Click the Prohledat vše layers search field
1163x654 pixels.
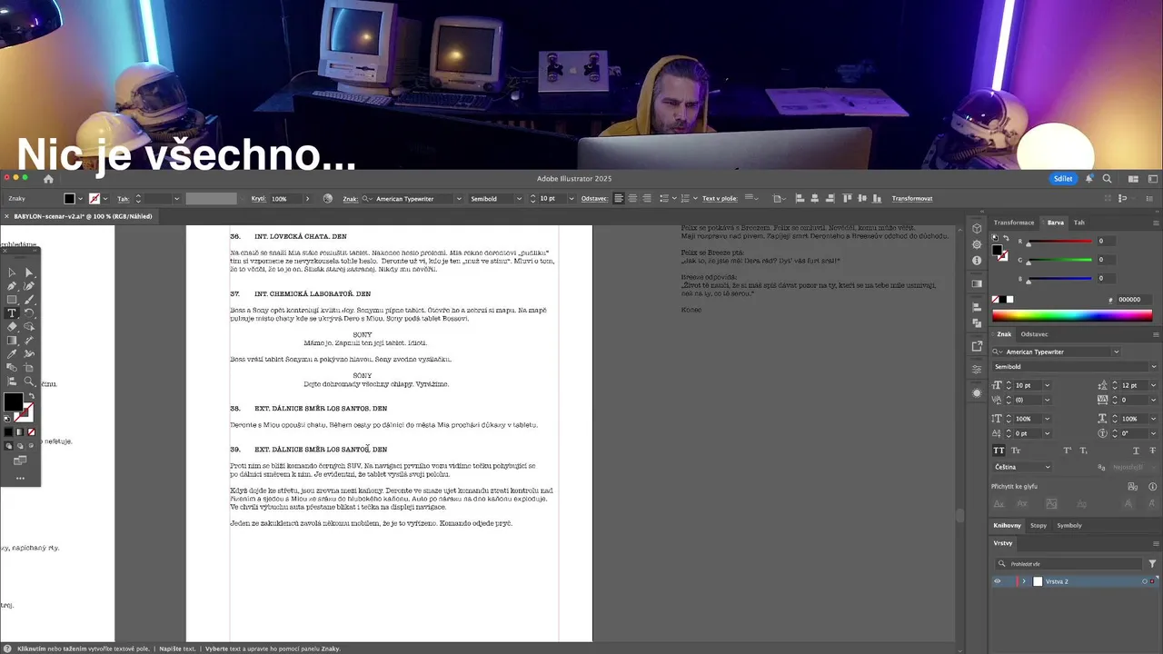click(x=1068, y=564)
